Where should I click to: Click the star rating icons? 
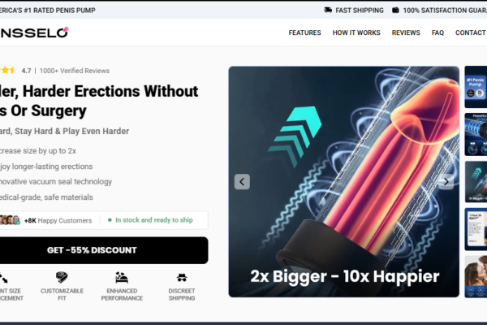pos(8,71)
